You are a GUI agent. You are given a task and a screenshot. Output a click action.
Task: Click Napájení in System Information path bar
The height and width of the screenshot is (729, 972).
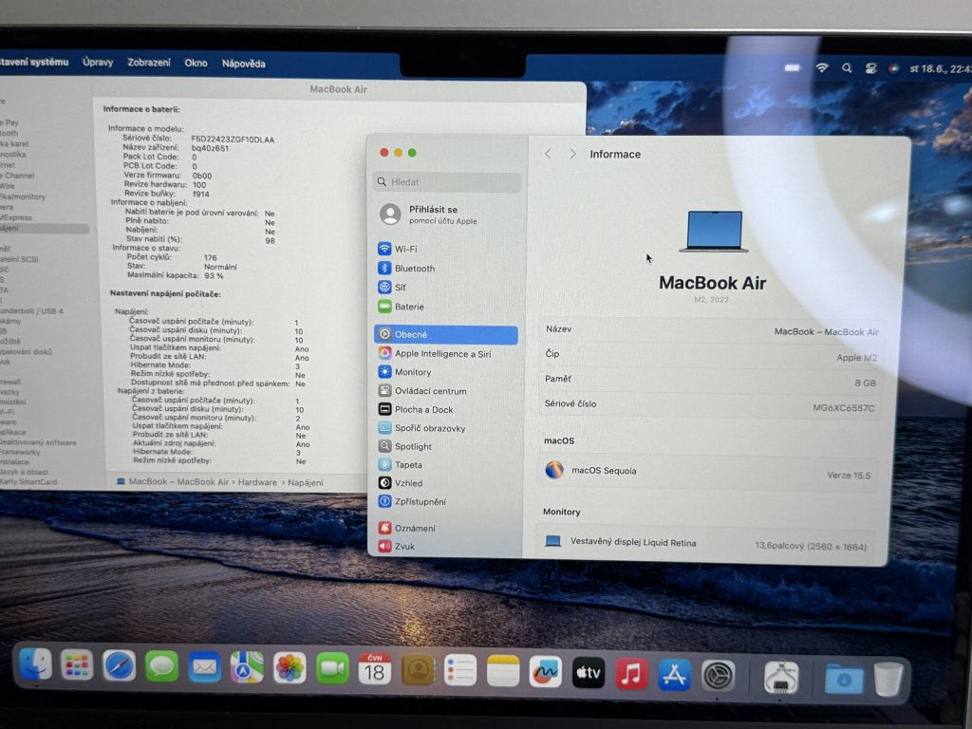[306, 482]
